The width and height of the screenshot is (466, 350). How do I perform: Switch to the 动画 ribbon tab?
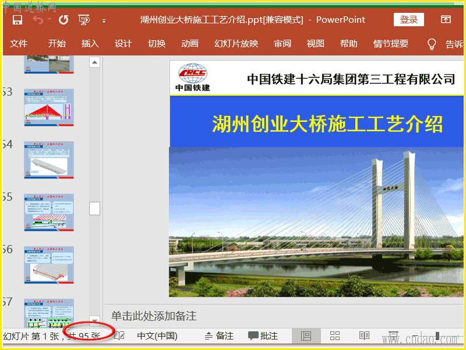point(190,44)
